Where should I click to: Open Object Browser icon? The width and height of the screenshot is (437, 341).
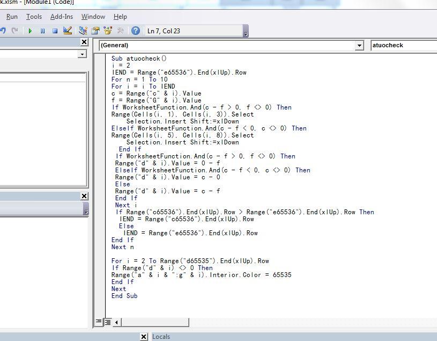108,31
